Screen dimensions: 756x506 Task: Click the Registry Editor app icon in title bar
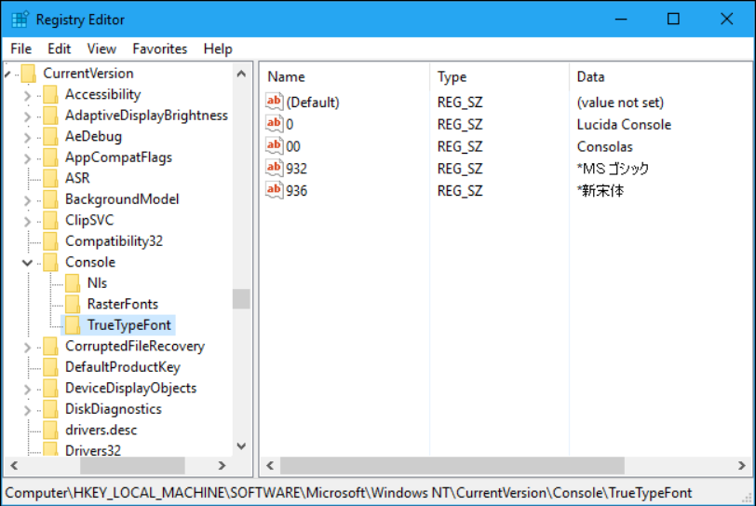coord(20,20)
